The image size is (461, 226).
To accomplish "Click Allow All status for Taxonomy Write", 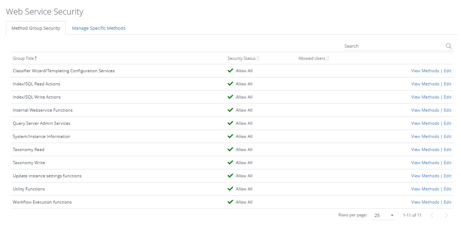I will point(244,163).
